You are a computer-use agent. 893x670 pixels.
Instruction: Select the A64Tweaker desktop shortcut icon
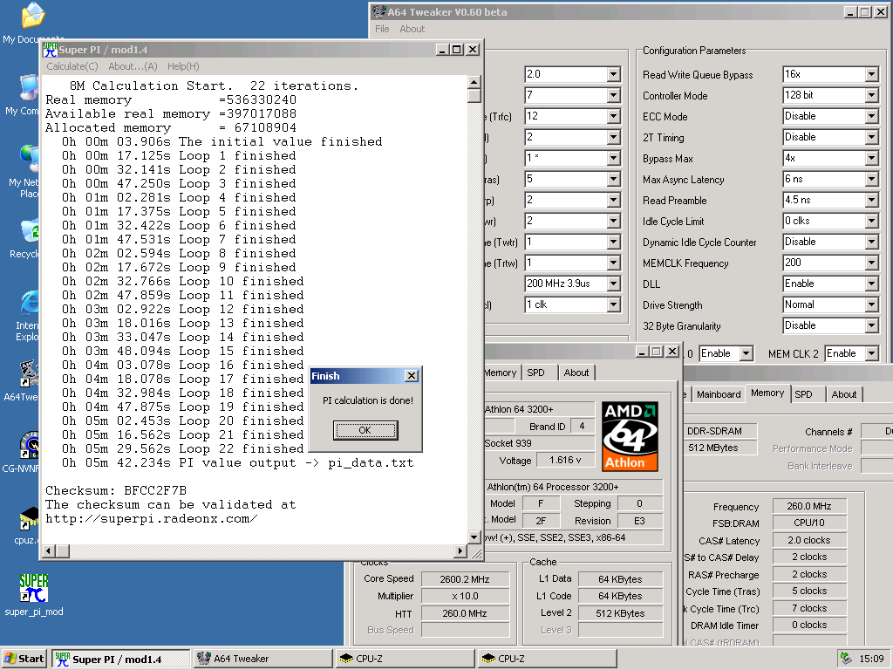click(x=29, y=373)
